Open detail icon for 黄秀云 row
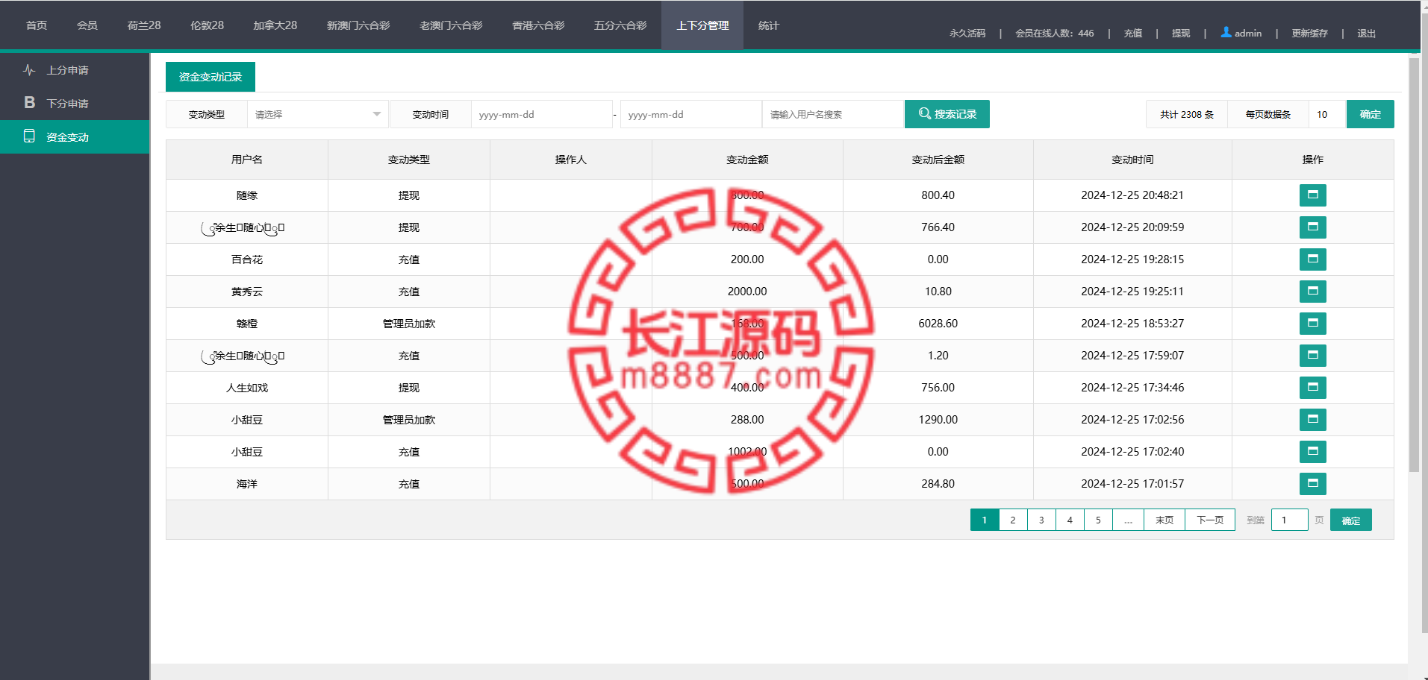This screenshot has height=680, width=1428. pos(1312,292)
